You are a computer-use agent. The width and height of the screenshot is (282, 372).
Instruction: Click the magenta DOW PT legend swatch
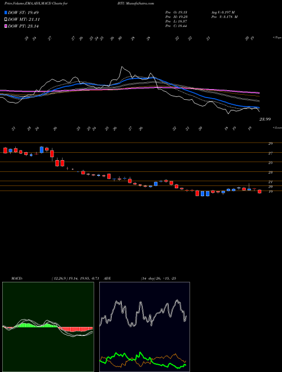[x=6, y=26]
